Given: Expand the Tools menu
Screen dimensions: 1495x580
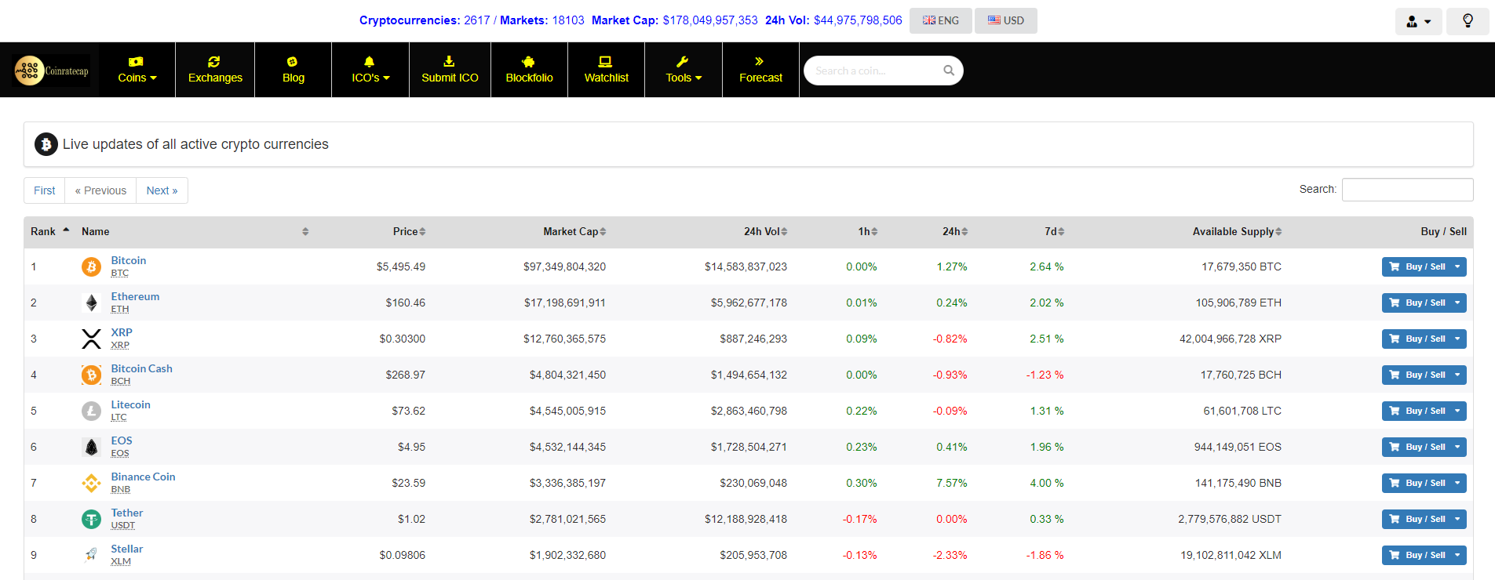Looking at the screenshot, I should pyautogui.click(x=684, y=70).
